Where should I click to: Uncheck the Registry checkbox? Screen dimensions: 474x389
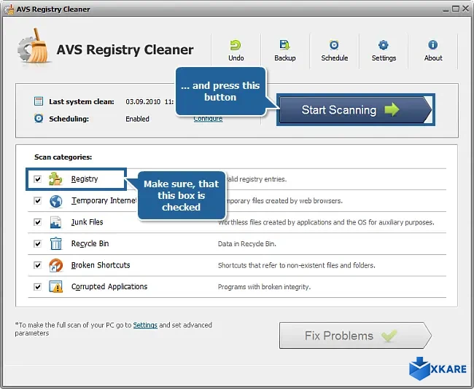[x=37, y=179]
